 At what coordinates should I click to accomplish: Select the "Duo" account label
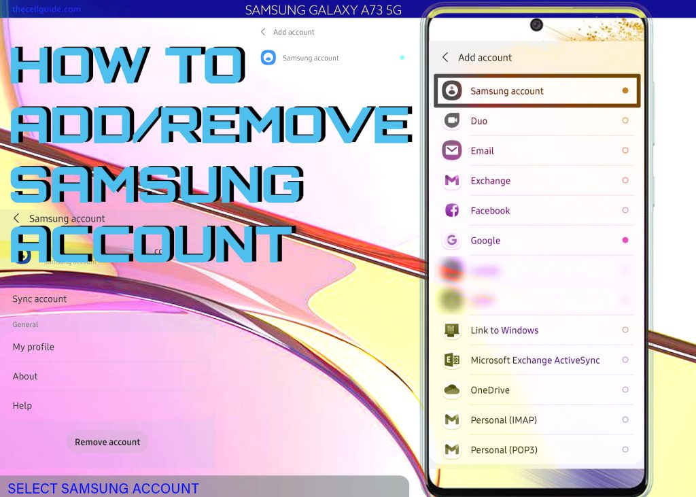479,121
